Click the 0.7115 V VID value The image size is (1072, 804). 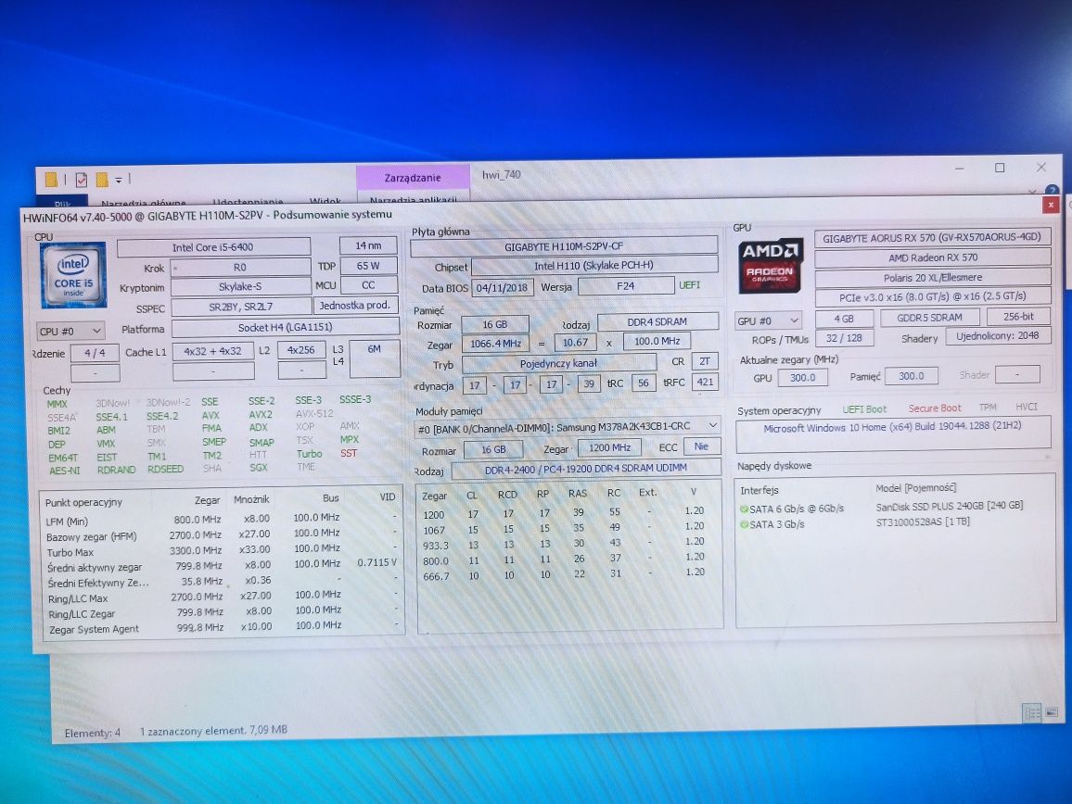(376, 563)
